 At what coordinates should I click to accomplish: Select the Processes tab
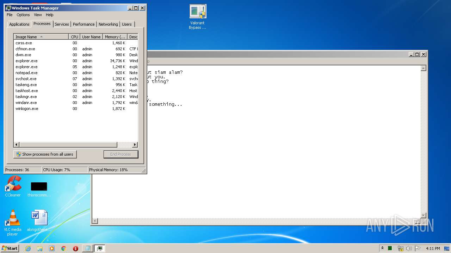[x=42, y=24]
